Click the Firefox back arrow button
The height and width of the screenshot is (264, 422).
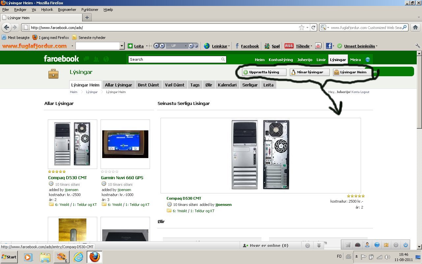7,27
